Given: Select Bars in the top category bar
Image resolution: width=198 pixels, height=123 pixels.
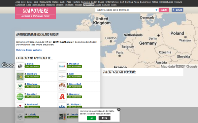Looking at the screenshot, I should pos(36,2).
